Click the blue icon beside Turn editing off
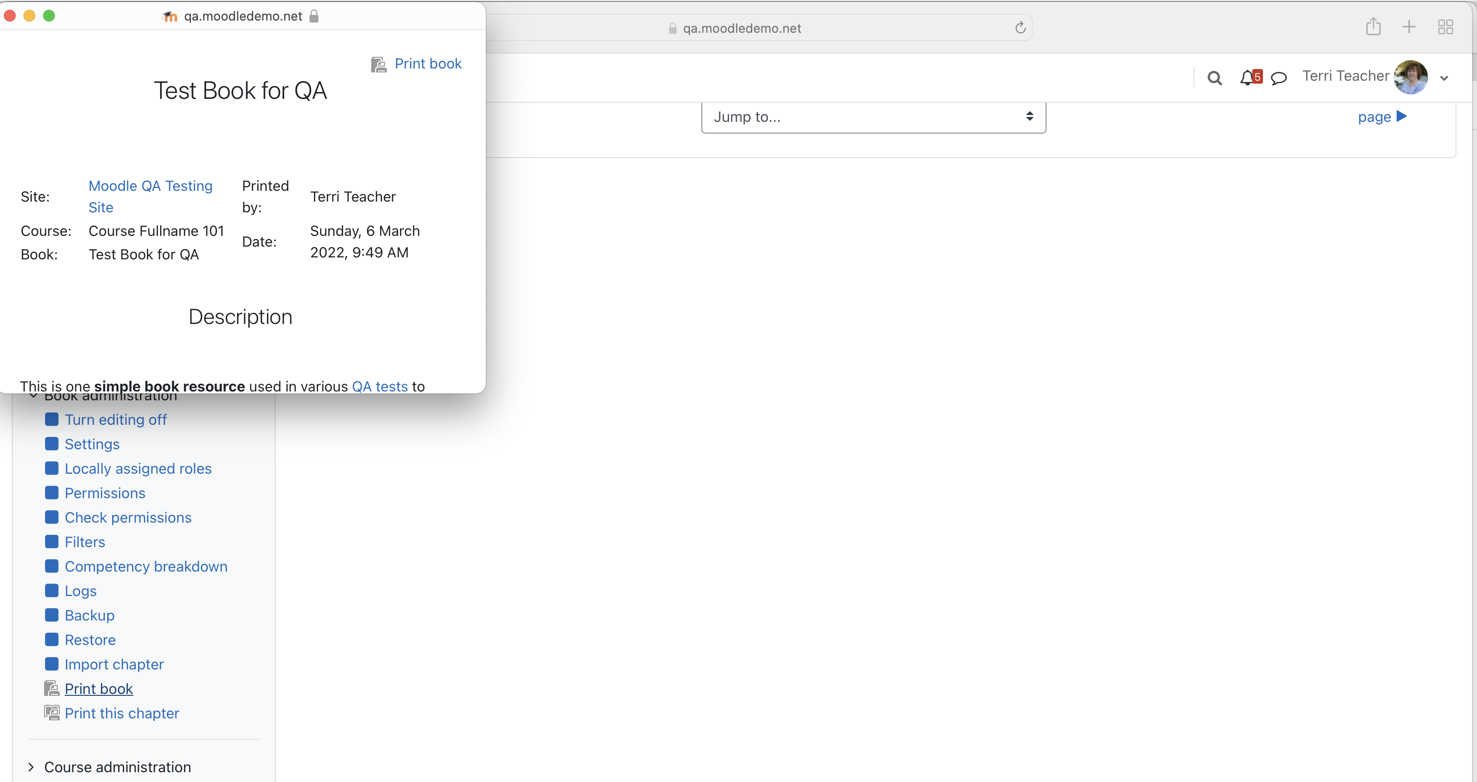This screenshot has height=782, width=1477. coord(51,419)
